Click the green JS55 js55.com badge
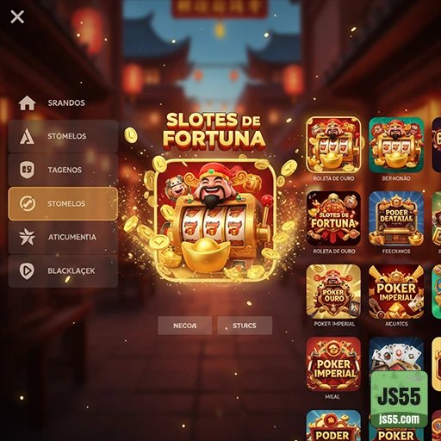The height and width of the screenshot is (441, 441). click(399, 400)
